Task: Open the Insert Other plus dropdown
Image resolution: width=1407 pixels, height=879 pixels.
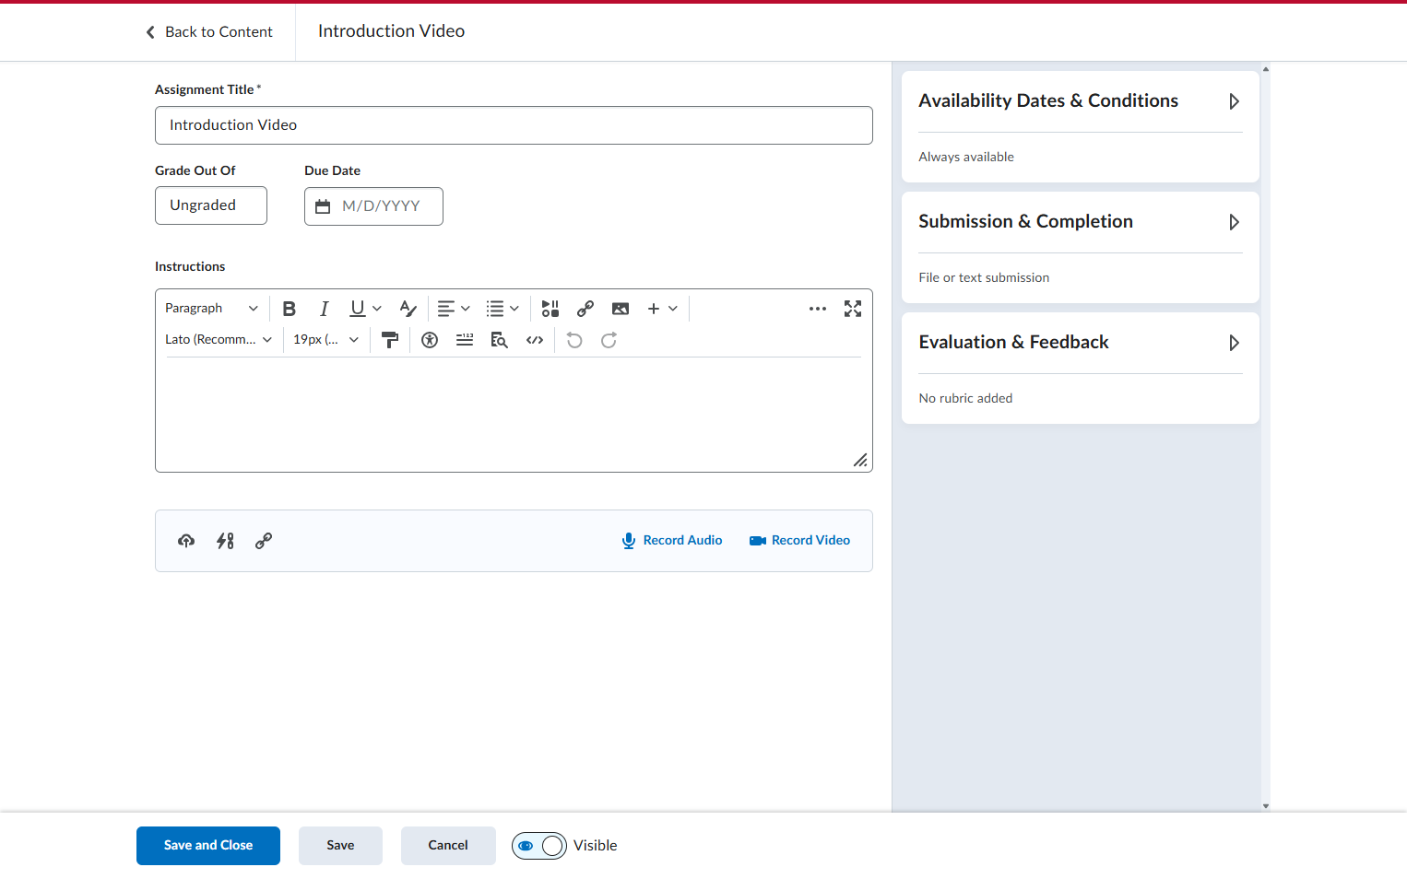Action: click(662, 309)
